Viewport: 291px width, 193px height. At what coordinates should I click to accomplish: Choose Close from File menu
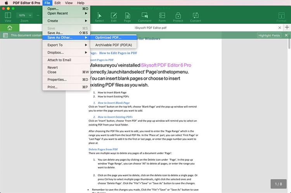pos(66,72)
